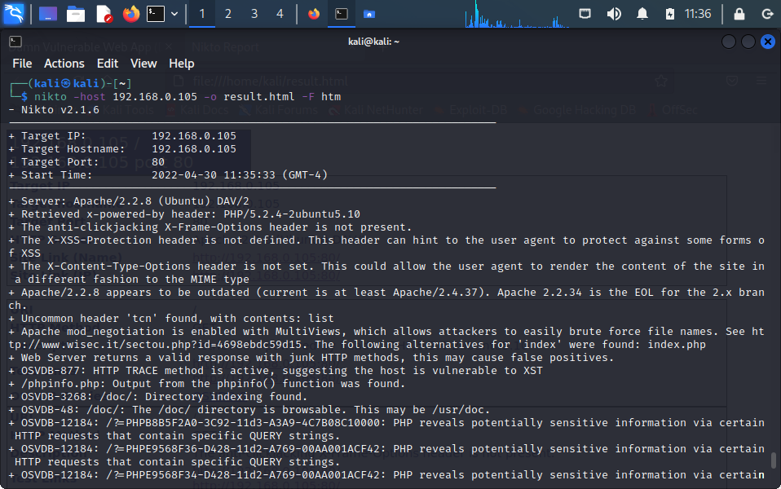Image resolution: width=781 pixels, height=489 pixels.
Task: Click 'OSVDB-877: HTTP TRACE method' line
Action: (x=276, y=371)
